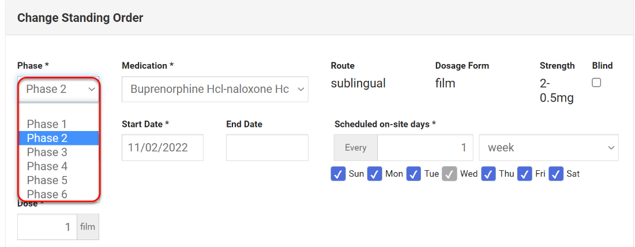Pick Phase 3 in the list
This screenshot has width=635, height=247.
tap(47, 152)
